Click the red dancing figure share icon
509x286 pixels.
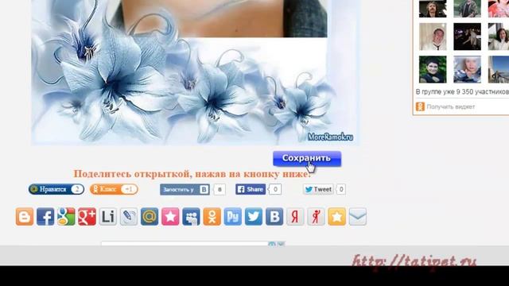[316, 217]
